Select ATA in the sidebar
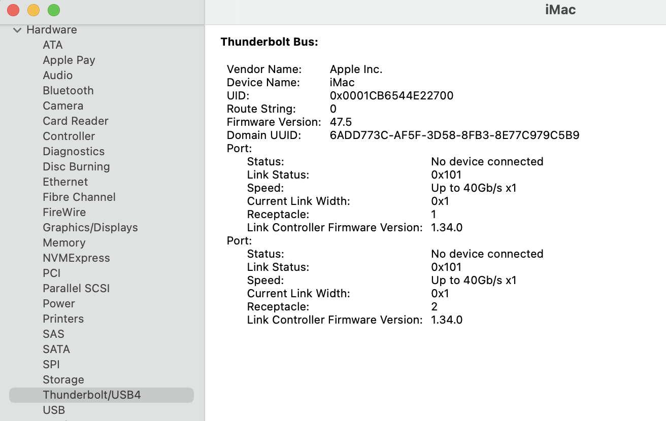The height and width of the screenshot is (421, 666). 53,45
